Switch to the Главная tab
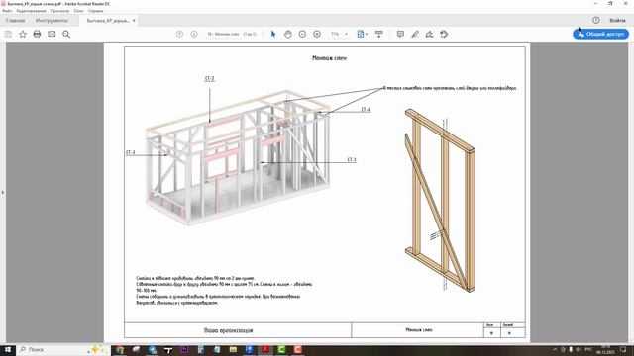 click(16, 20)
